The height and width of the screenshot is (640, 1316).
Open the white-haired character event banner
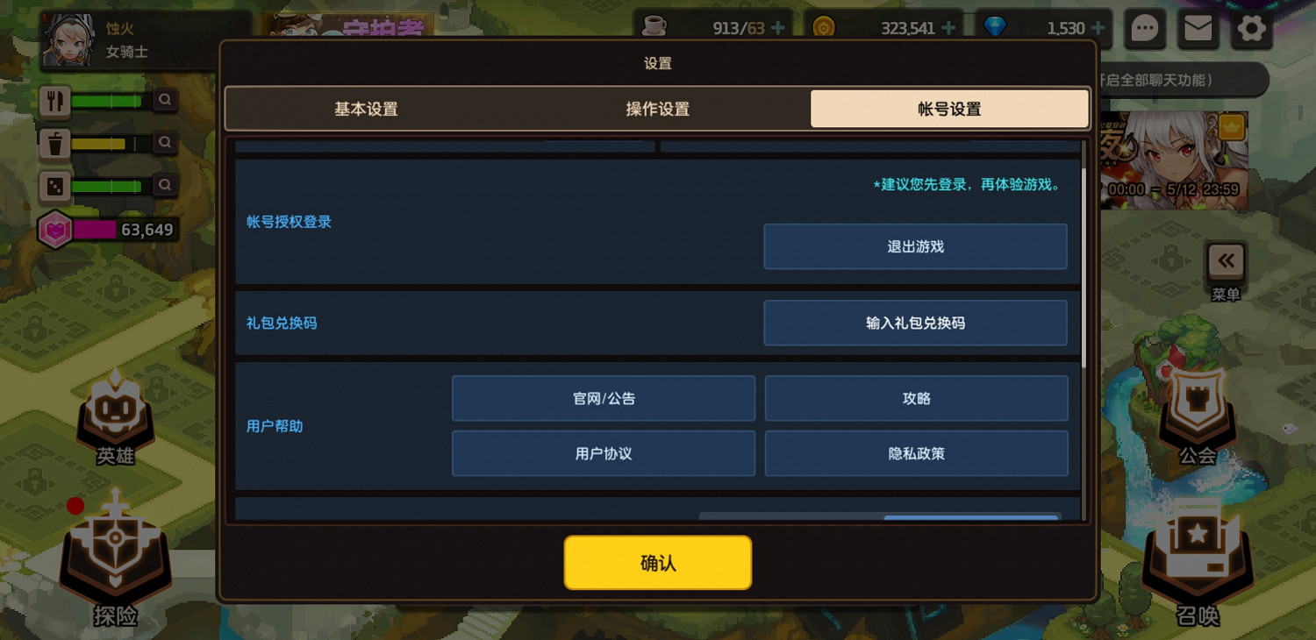[1173, 160]
